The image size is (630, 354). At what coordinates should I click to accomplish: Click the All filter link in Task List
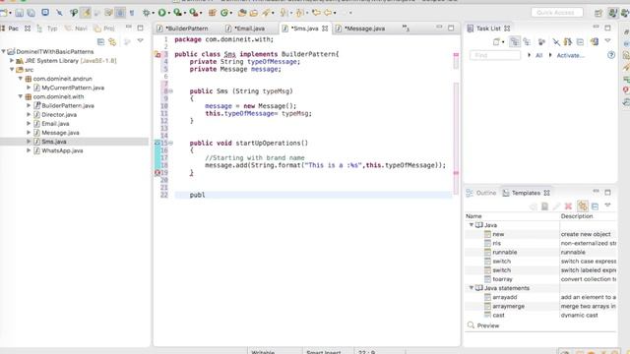tap(538, 55)
